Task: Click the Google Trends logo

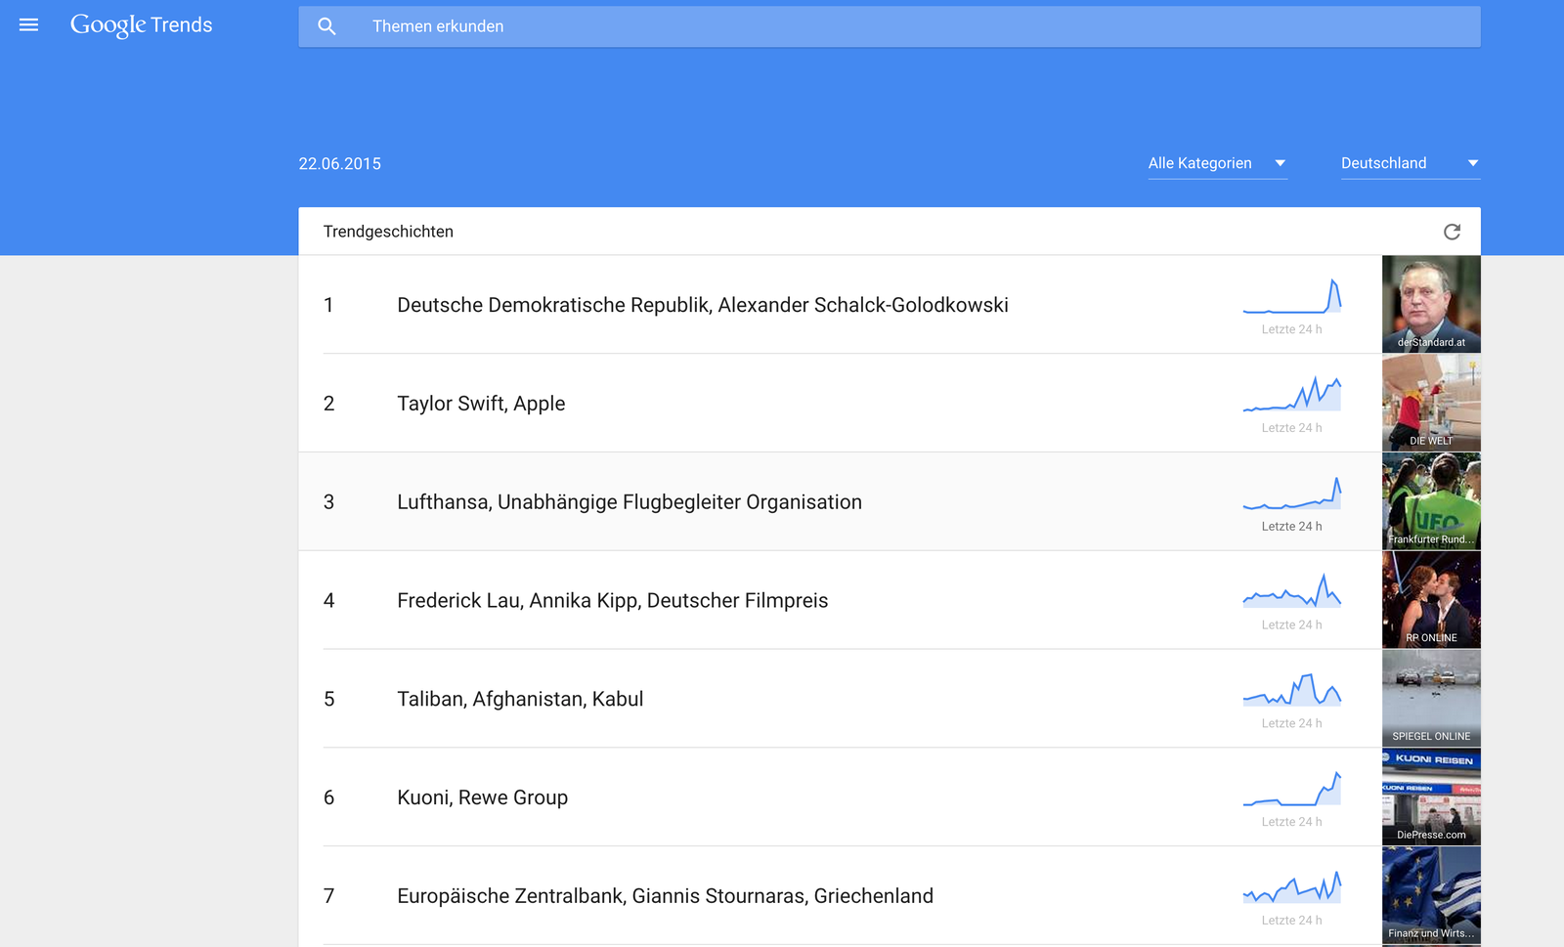Action: [x=142, y=25]
